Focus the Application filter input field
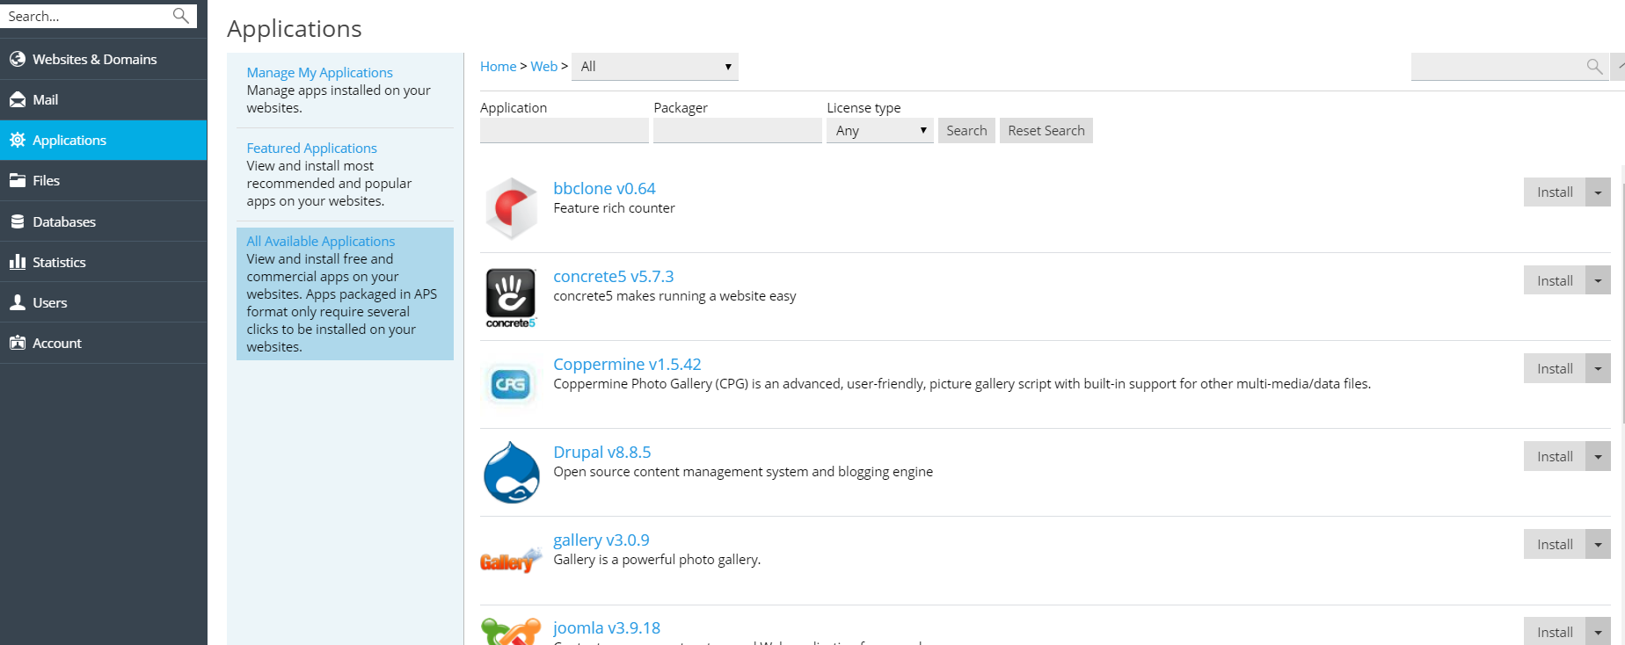Viewport: 1625px width, 645px height. [565, 130]
